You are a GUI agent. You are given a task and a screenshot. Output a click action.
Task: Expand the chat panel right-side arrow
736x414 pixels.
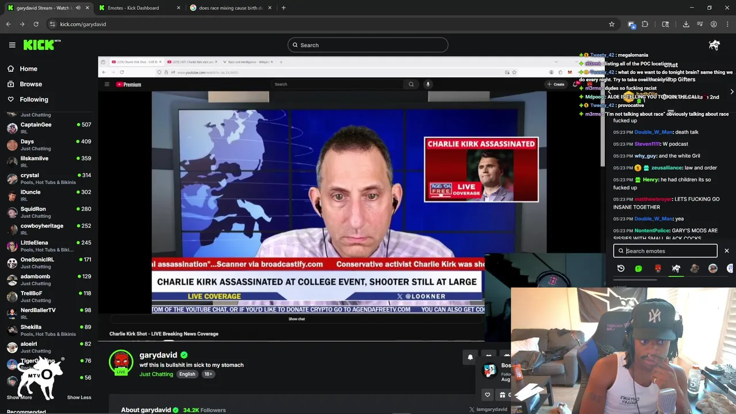(731, 92)
